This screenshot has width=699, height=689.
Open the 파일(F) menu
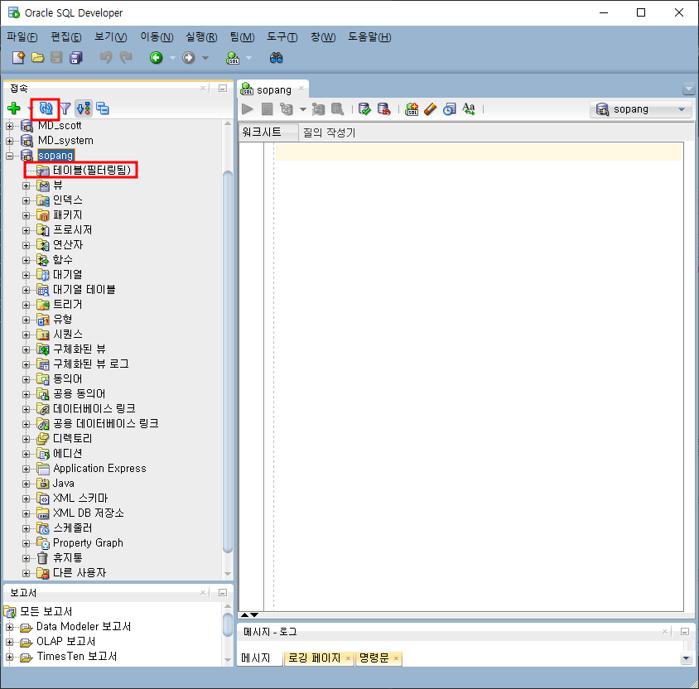coord(22,37)
